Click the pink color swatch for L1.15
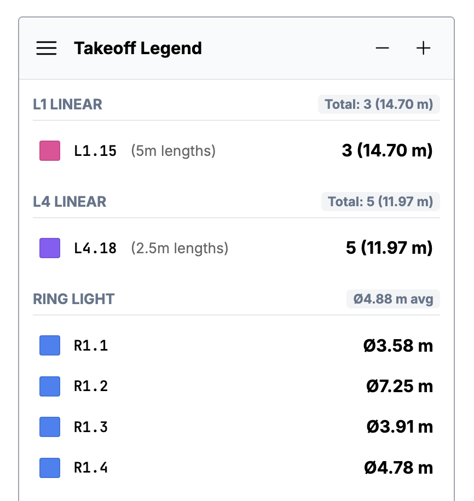Viewport: 474px width, 501px height. click(49, 151)
